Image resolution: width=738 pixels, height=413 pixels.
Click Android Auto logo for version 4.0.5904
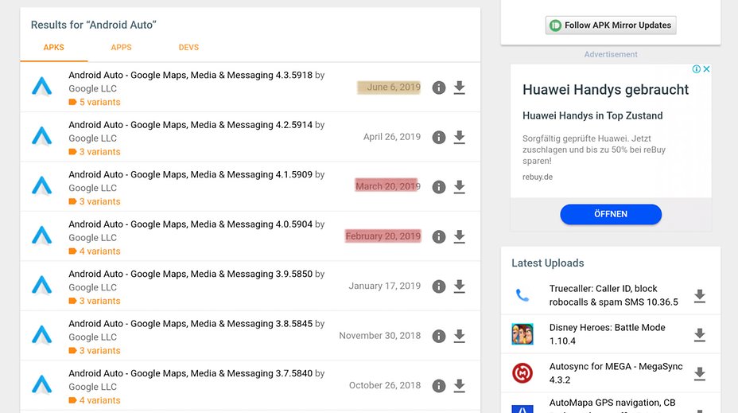(42, 236)
